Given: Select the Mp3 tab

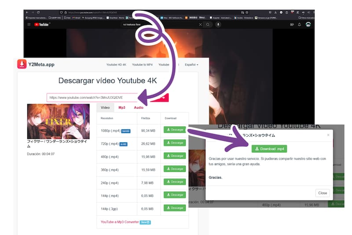Looking at the screenshot, I should [x=122, y=108].
